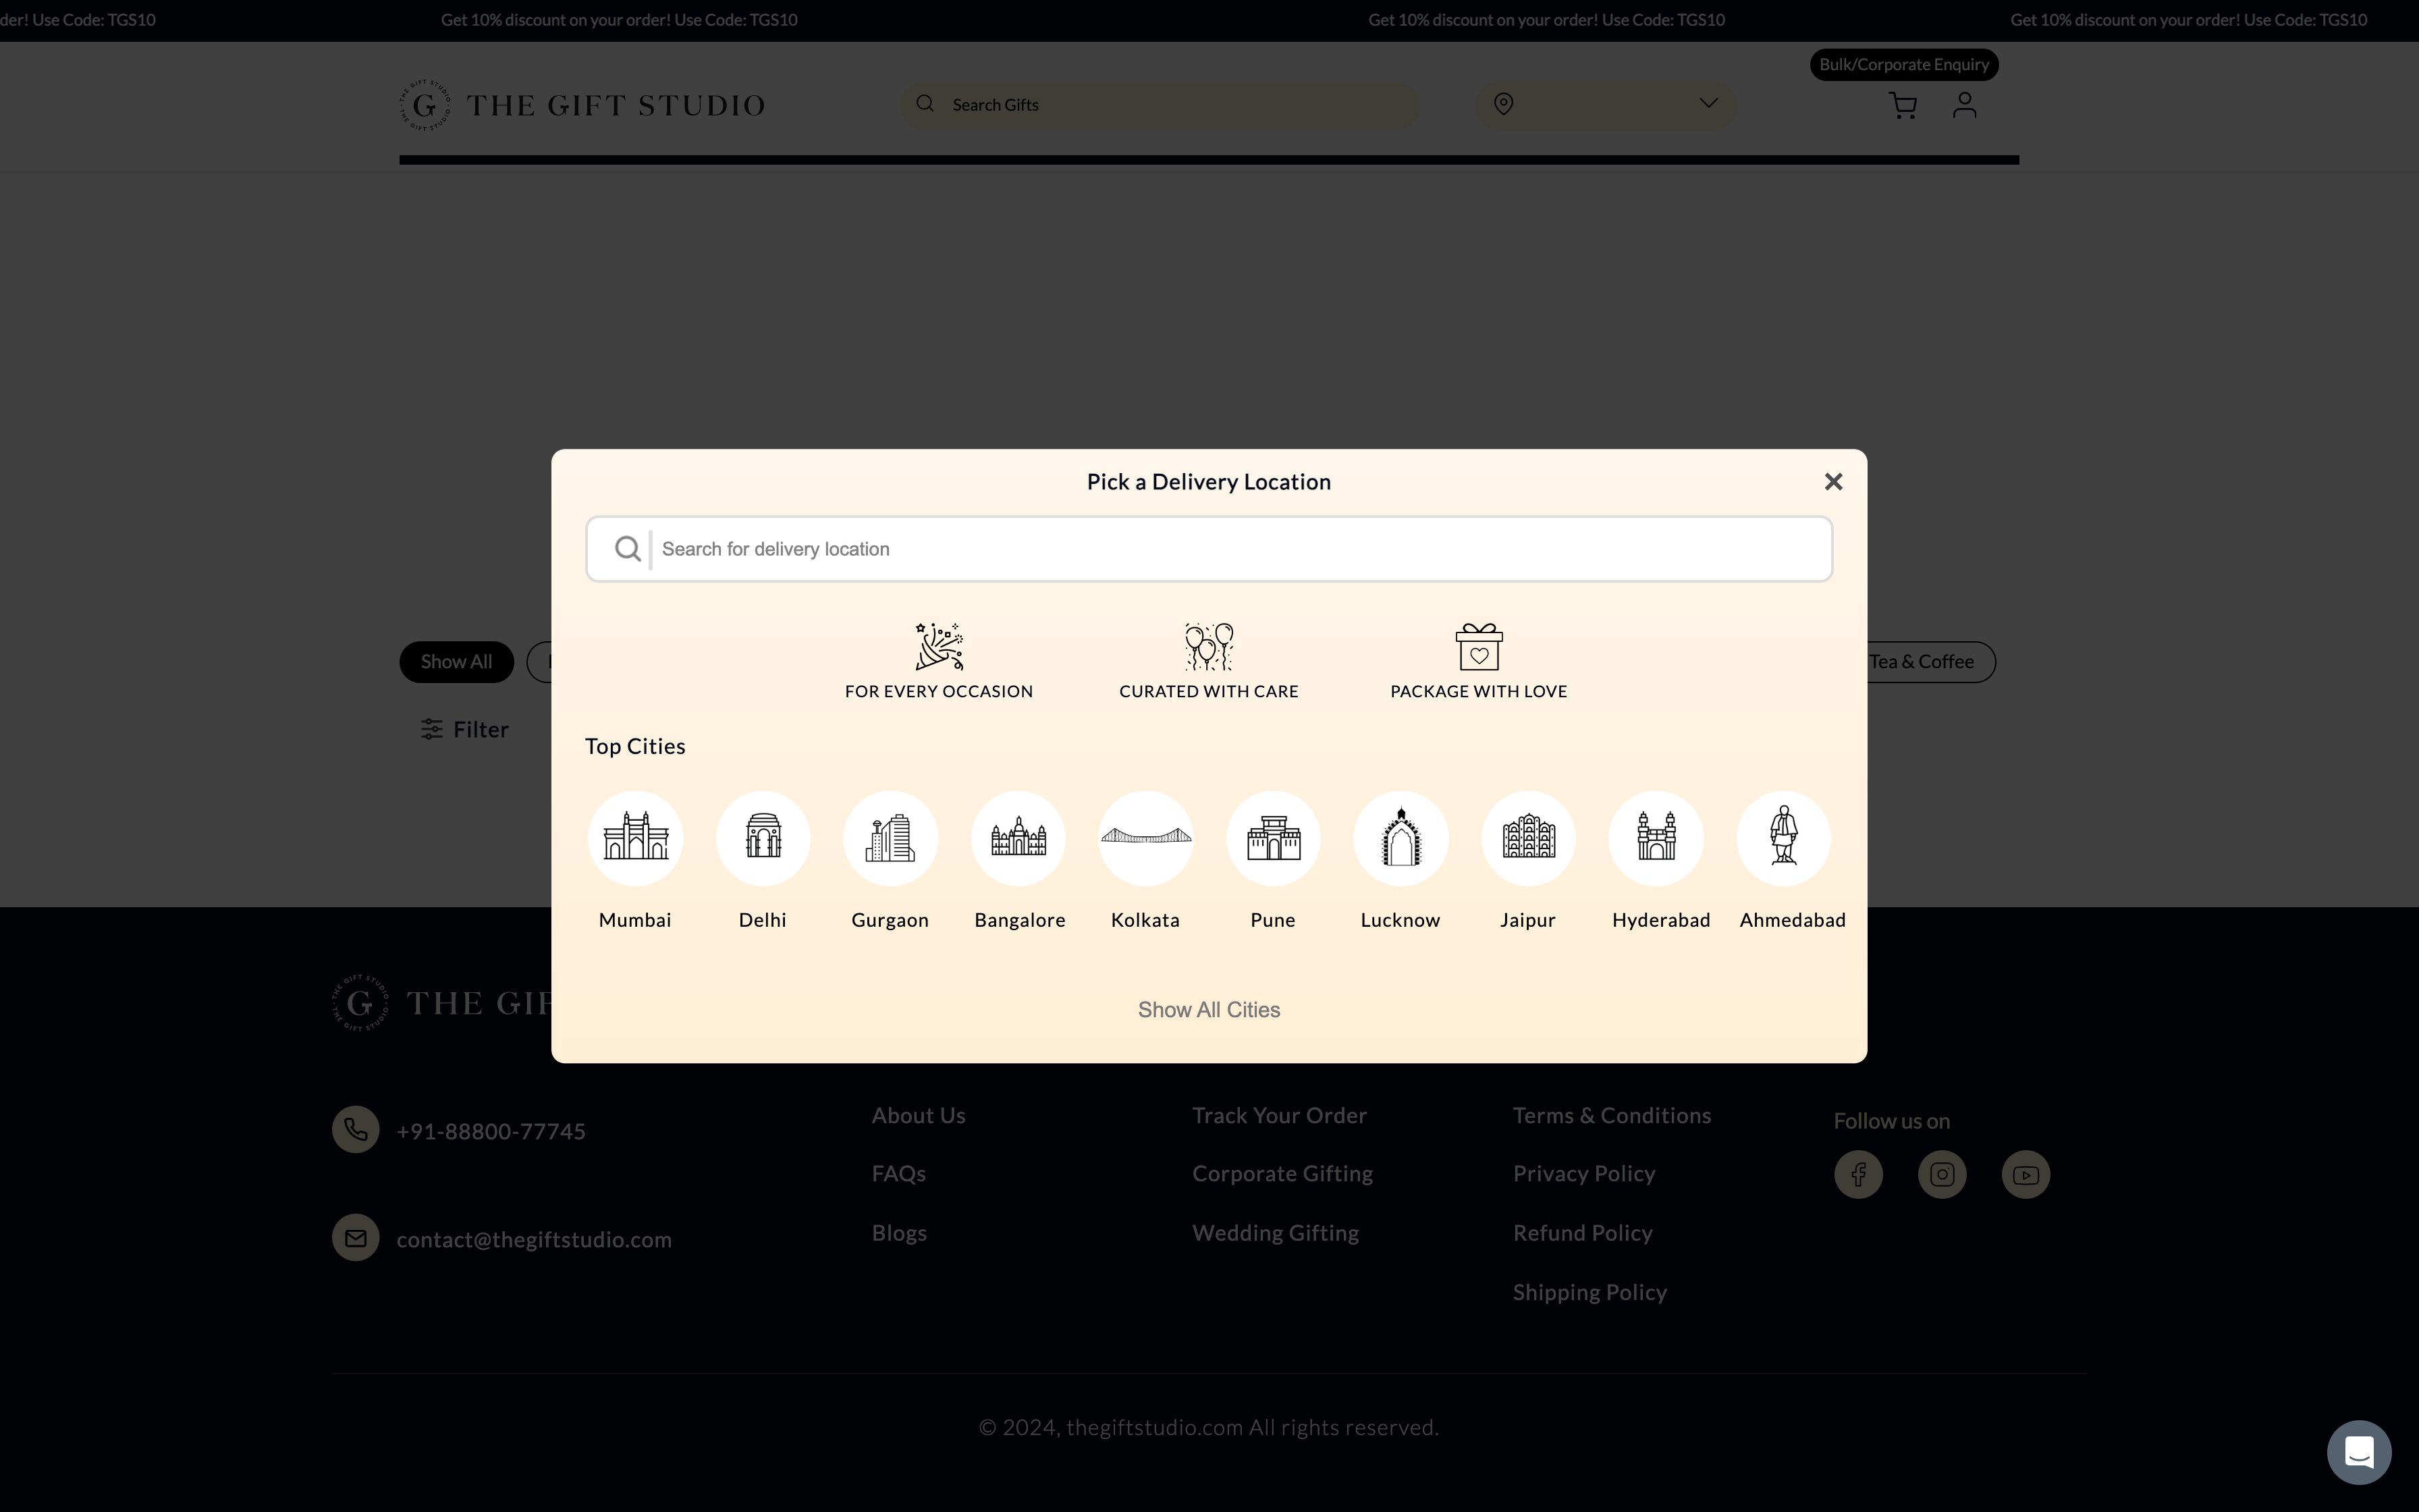
Task: Choose the Delhi India Gate icon
Action: [x=763, y=838]
